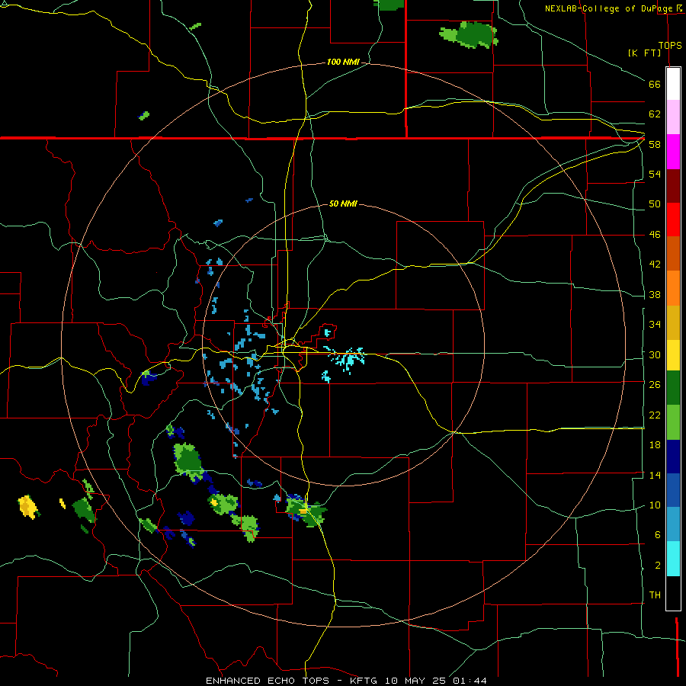Viewport: 686px width, 686px height.
Task: Pick the magenta swatch in the tops legend
Action: tap(673, 152)
